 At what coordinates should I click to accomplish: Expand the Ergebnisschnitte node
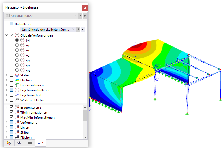(7, 95)
